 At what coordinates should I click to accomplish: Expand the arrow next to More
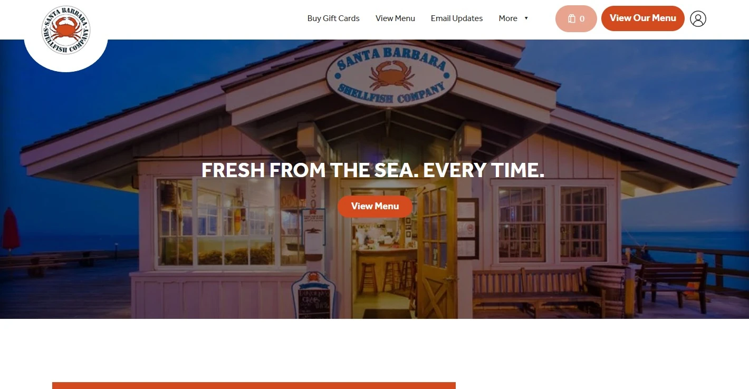pos(526,18)
